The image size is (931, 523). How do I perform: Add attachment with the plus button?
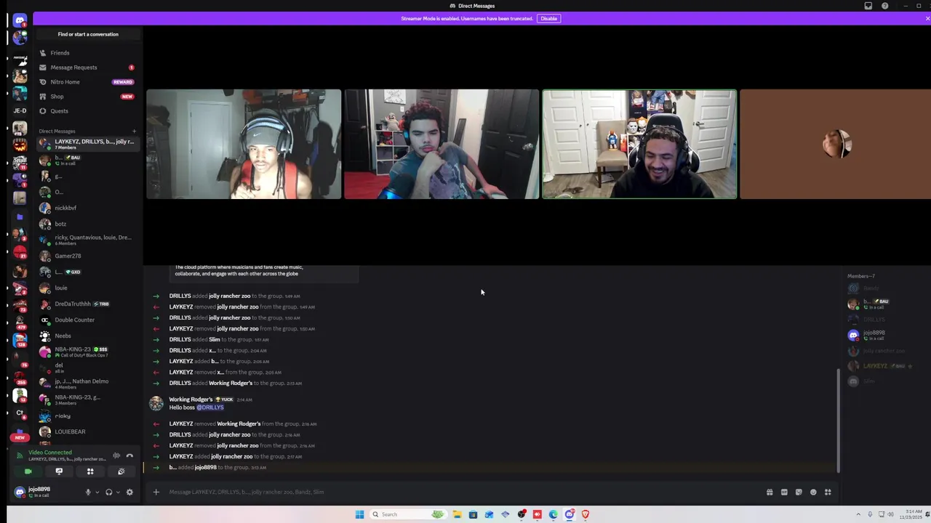coord(156,492)
